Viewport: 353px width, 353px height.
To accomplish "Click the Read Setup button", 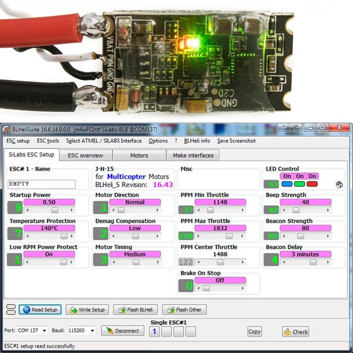I will [40, 310].
